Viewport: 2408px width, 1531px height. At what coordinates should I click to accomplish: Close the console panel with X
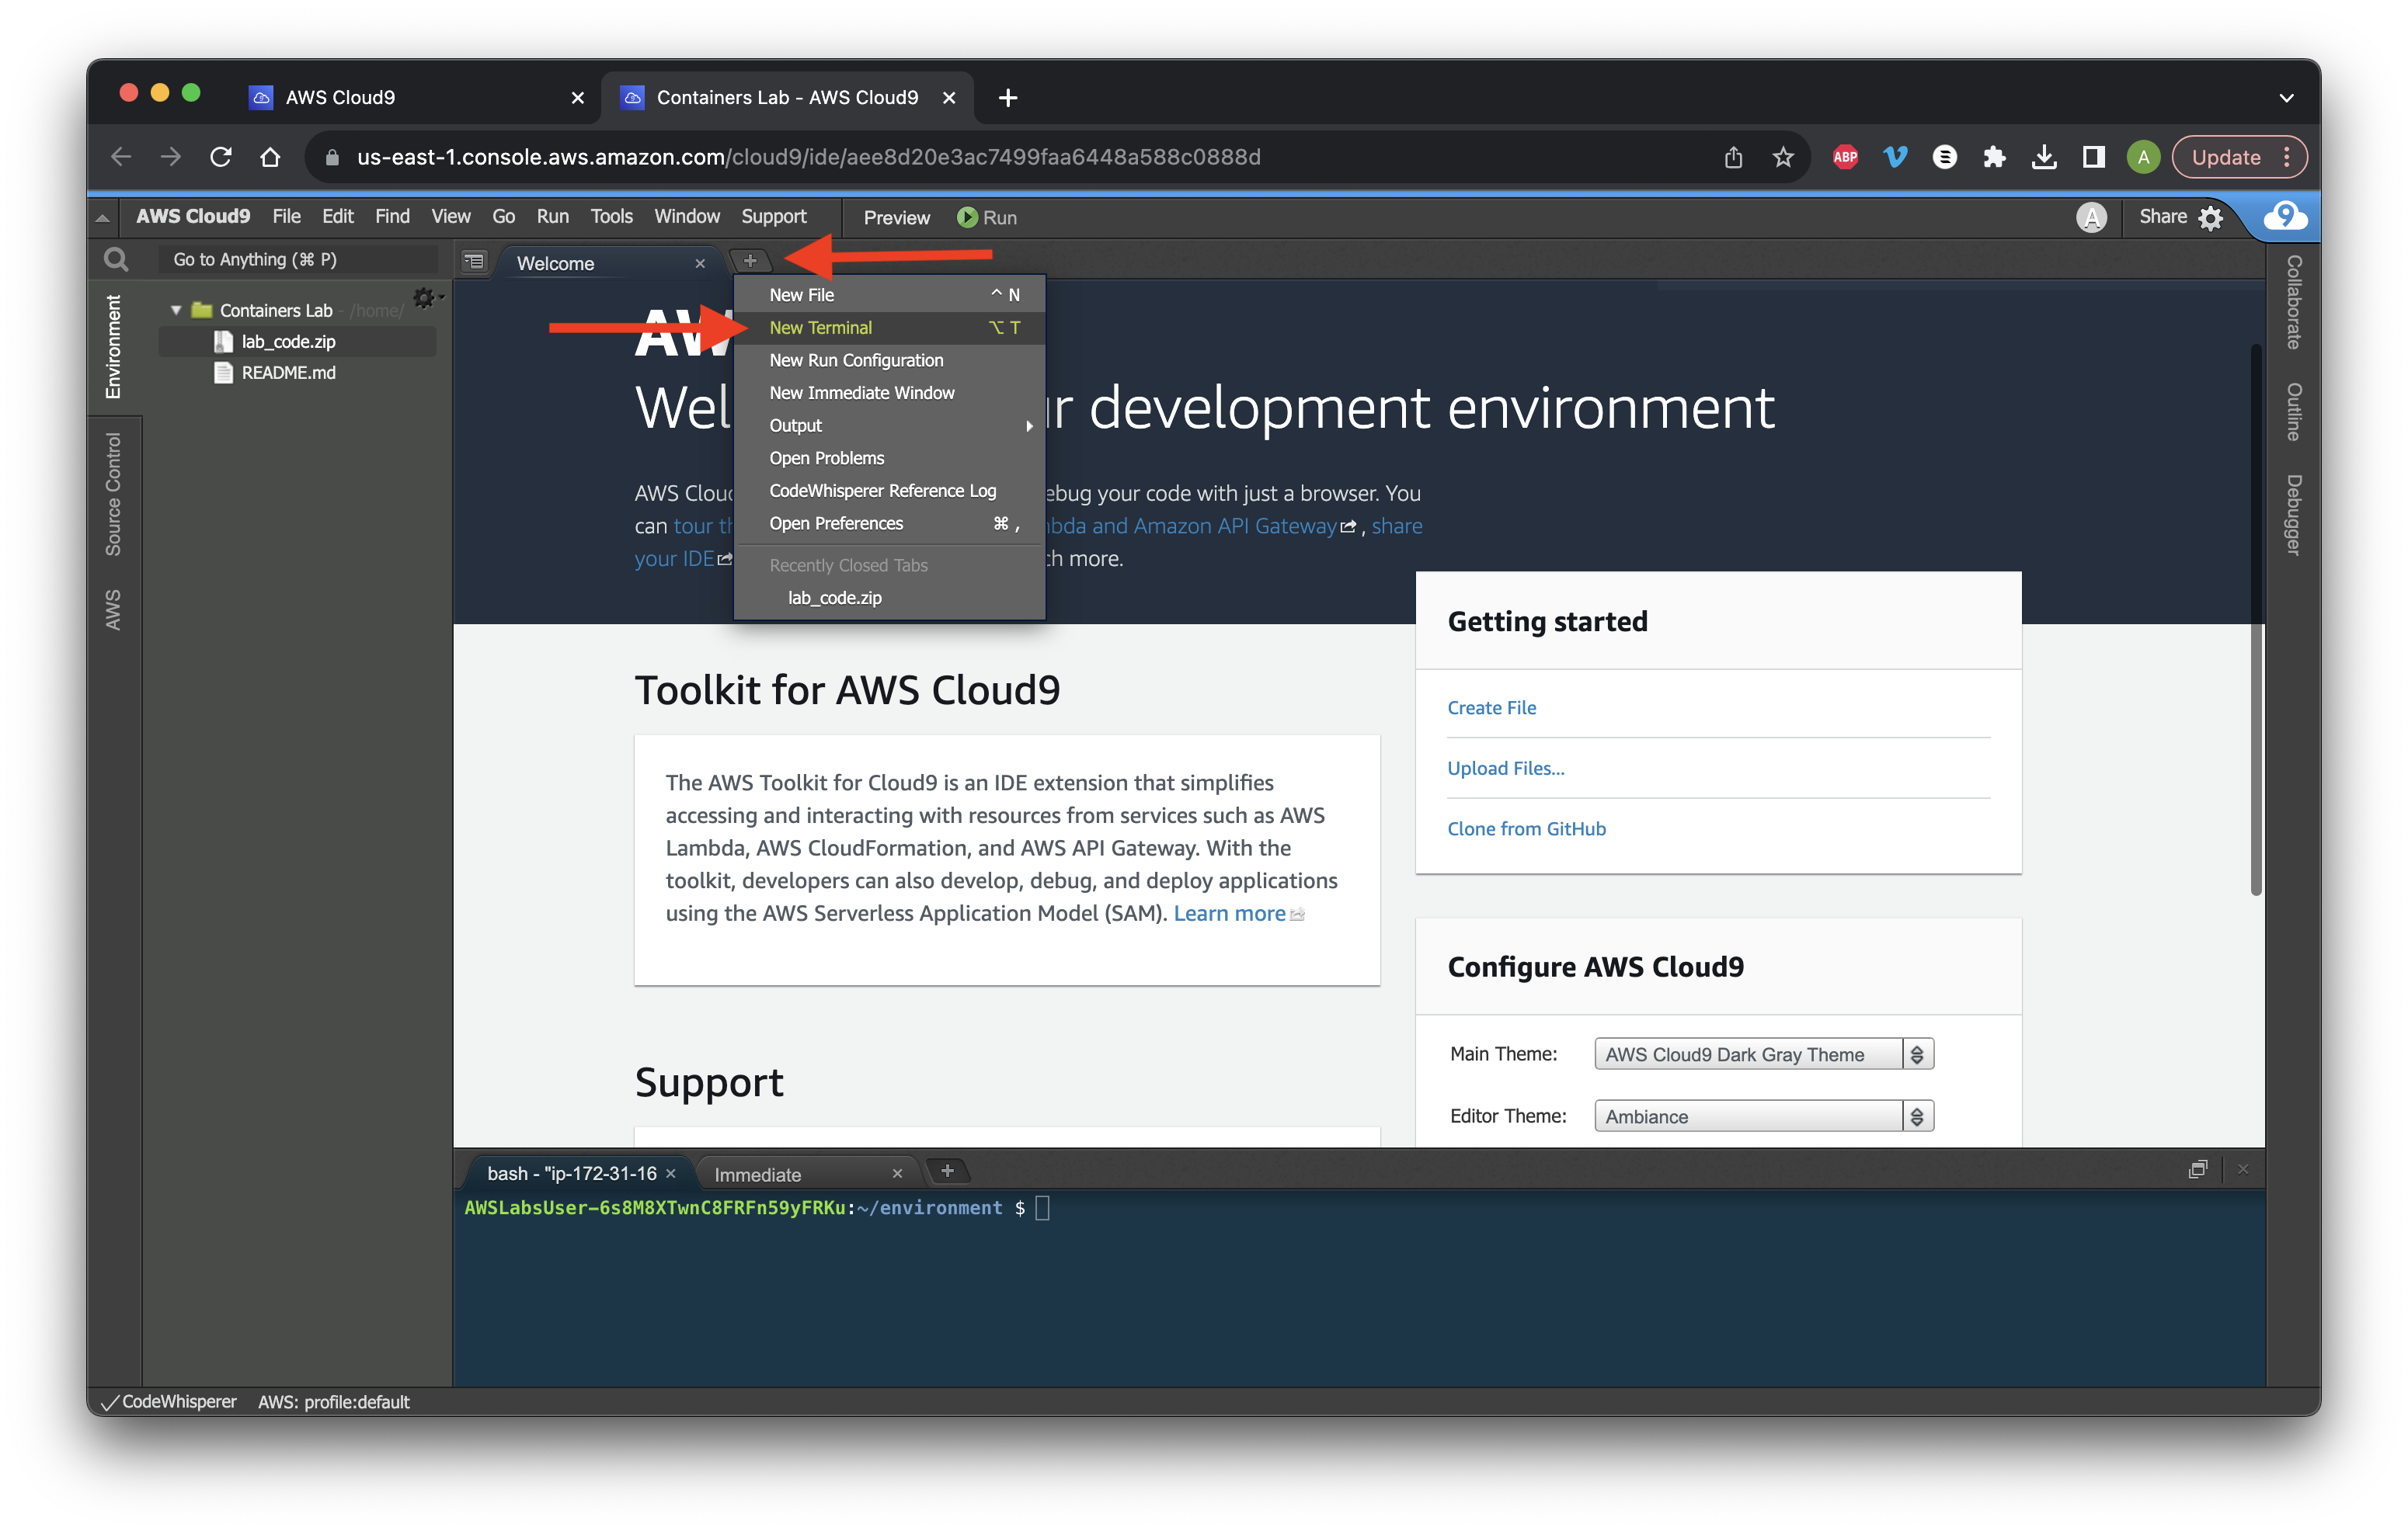pos(2243,1169)
